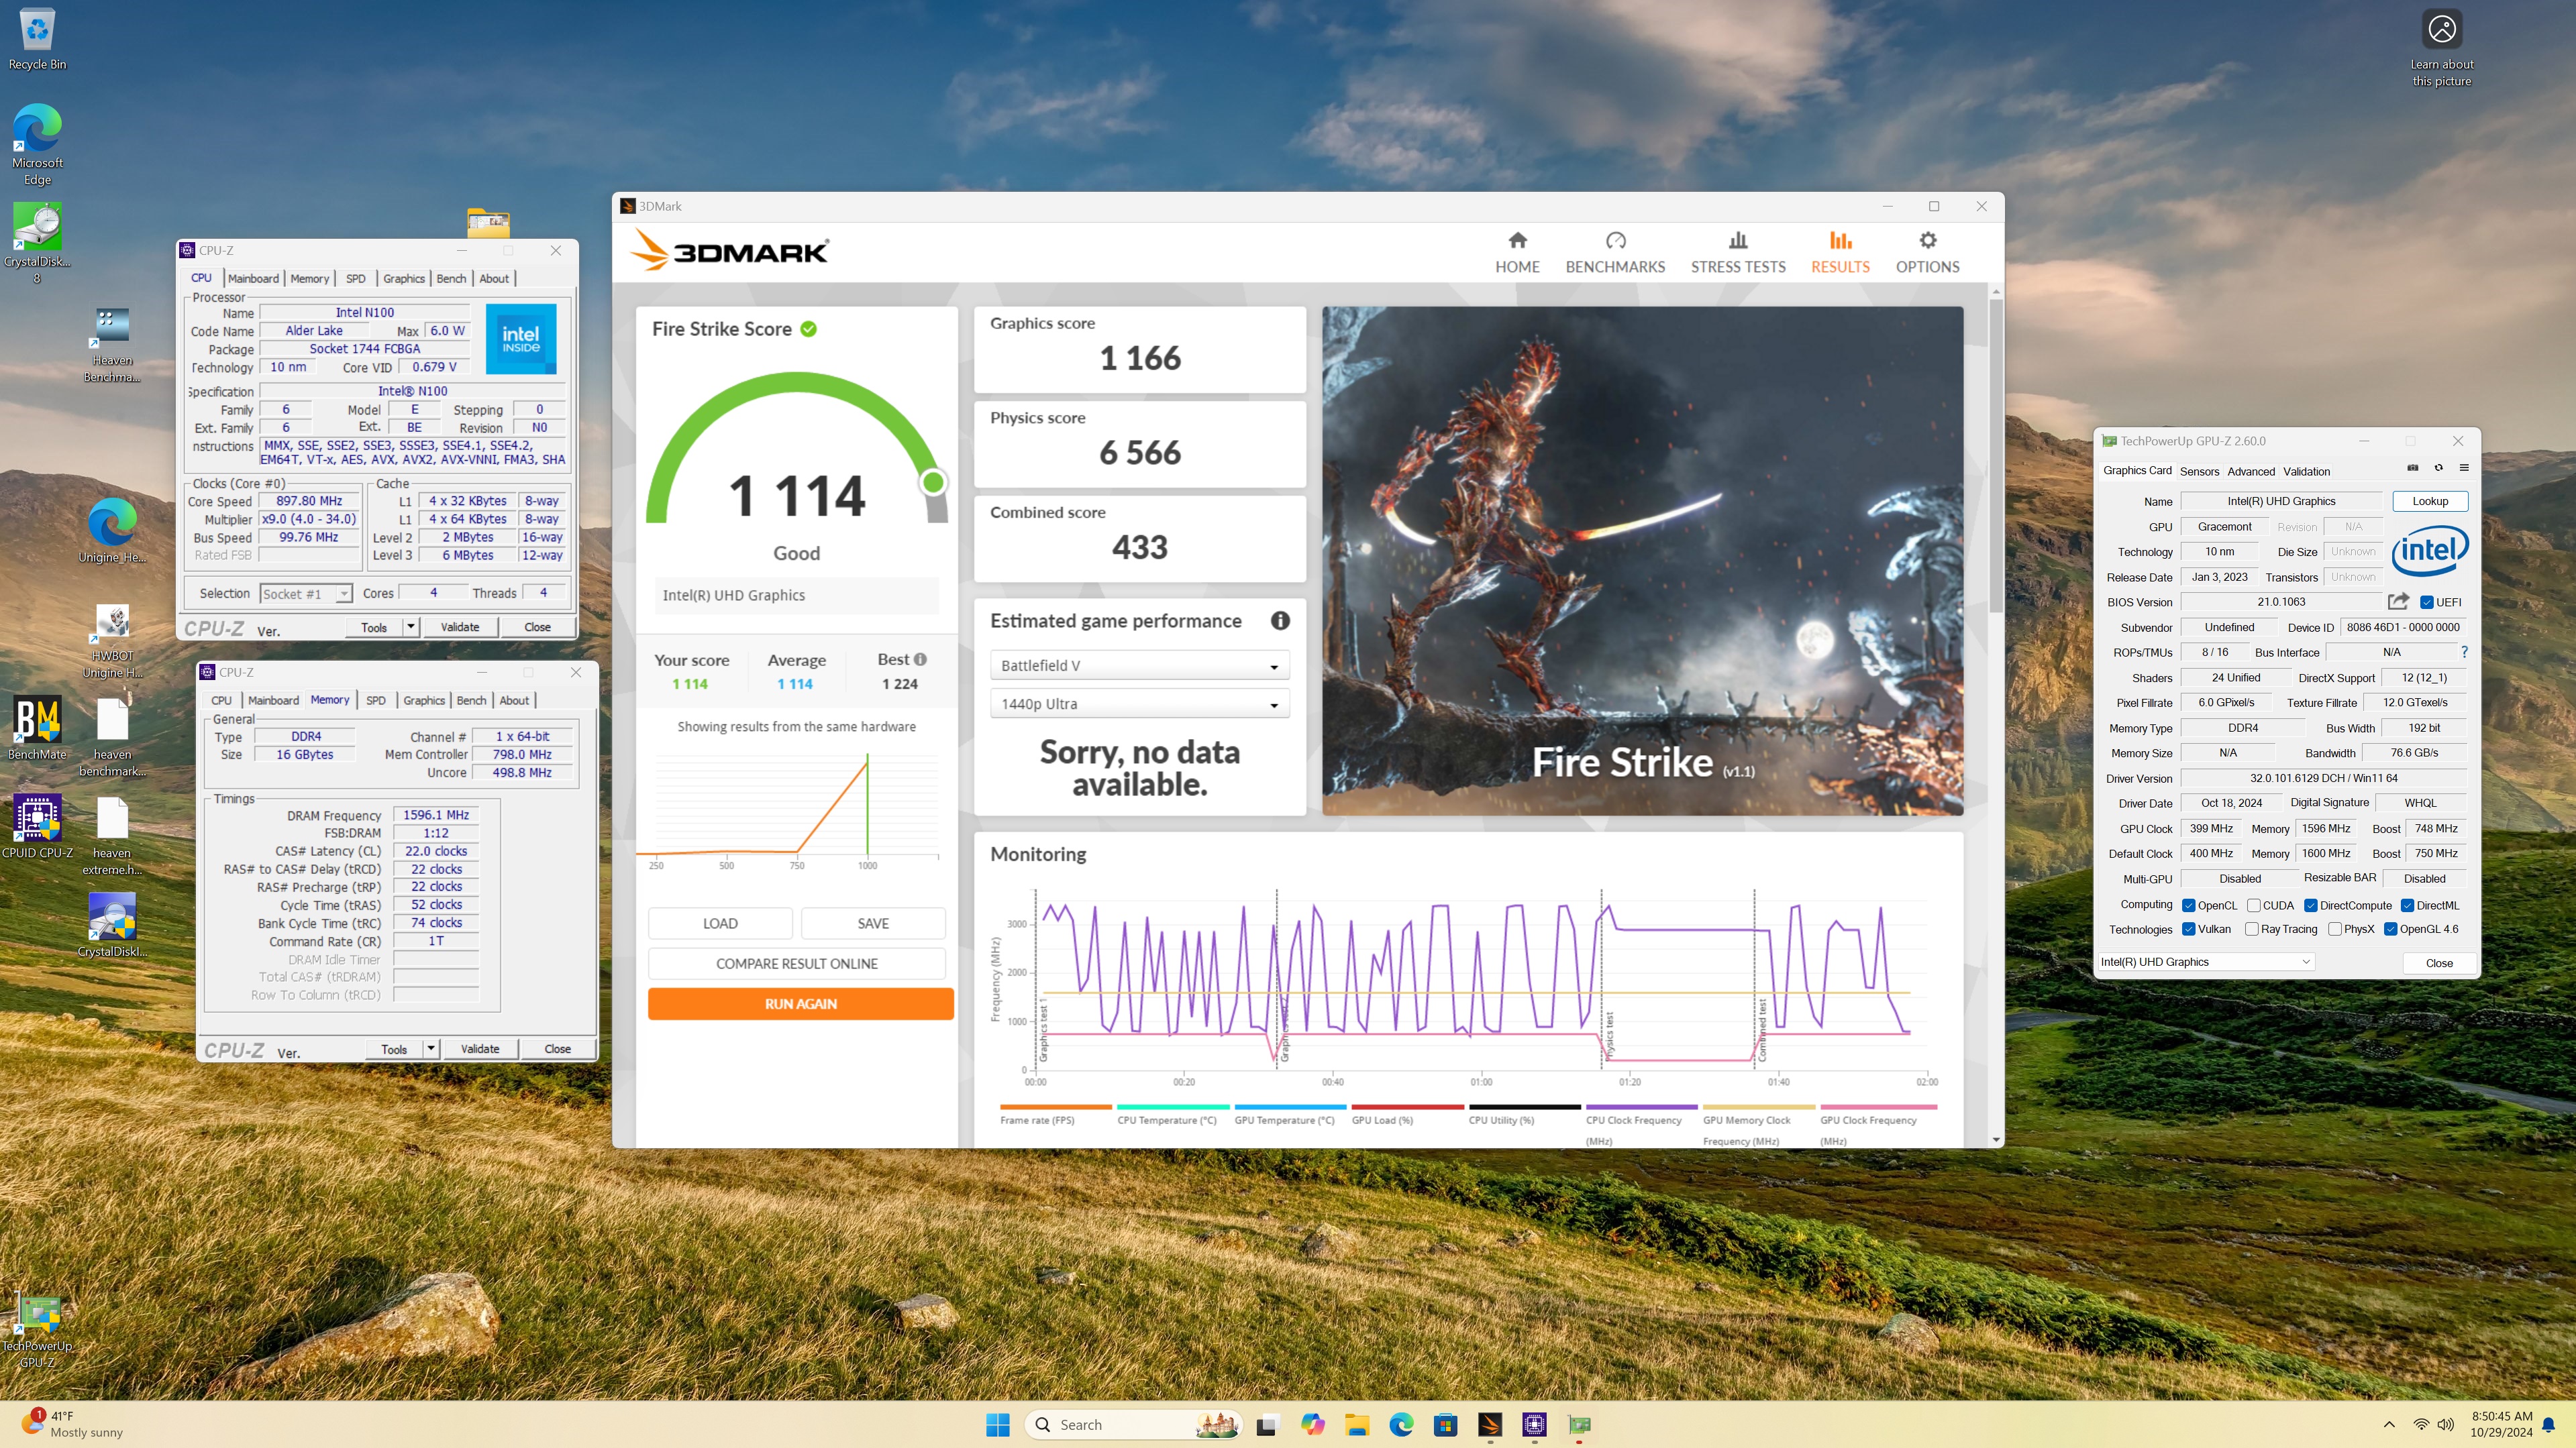The width and height of the screenshot is (2576, 1448).
Task: Open File Explorer from the taskbar
Action: click(x=1356, y=1425)
